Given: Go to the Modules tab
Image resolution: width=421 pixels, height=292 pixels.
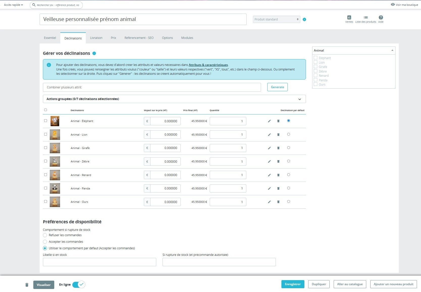Looking at the screenshot, I should [187, 38].
